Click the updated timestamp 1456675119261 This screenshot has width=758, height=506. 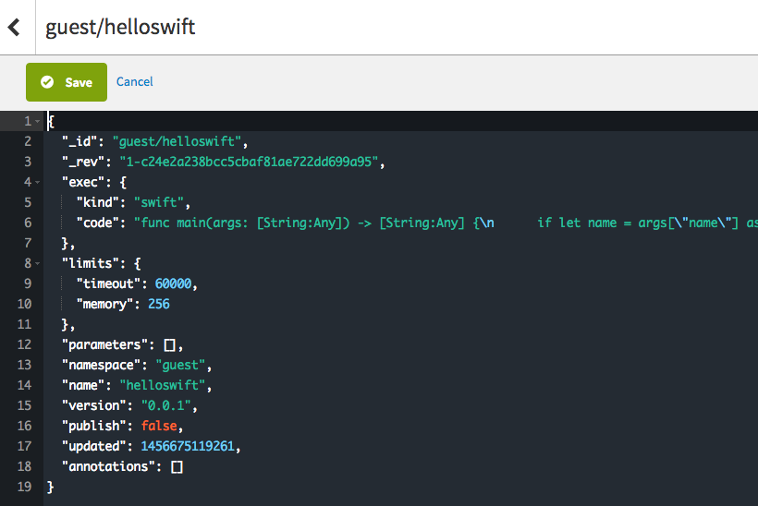[188, 446]
